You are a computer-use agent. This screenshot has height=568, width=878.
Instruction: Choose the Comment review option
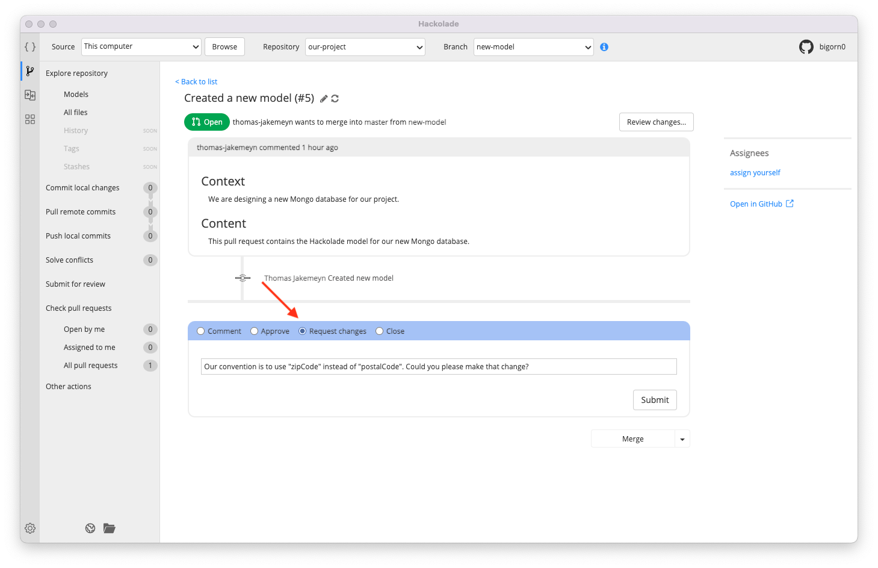[x=200, y=331]
